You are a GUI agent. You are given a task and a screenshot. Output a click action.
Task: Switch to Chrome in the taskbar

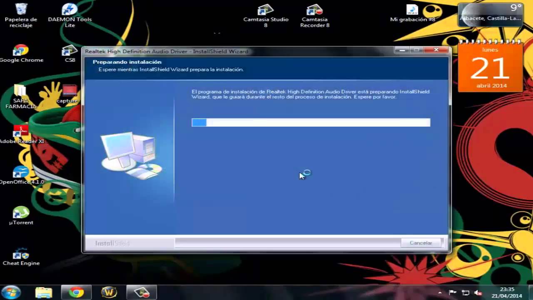pyautogui.click(x=76, y=292)
